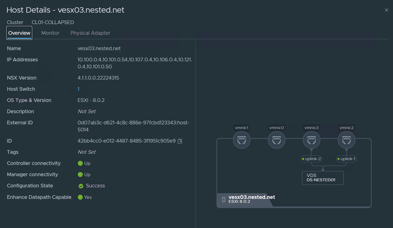Click the uplink-2 label in diagram
This screenshot has height=228, width=393.
[x=311, y=159]
